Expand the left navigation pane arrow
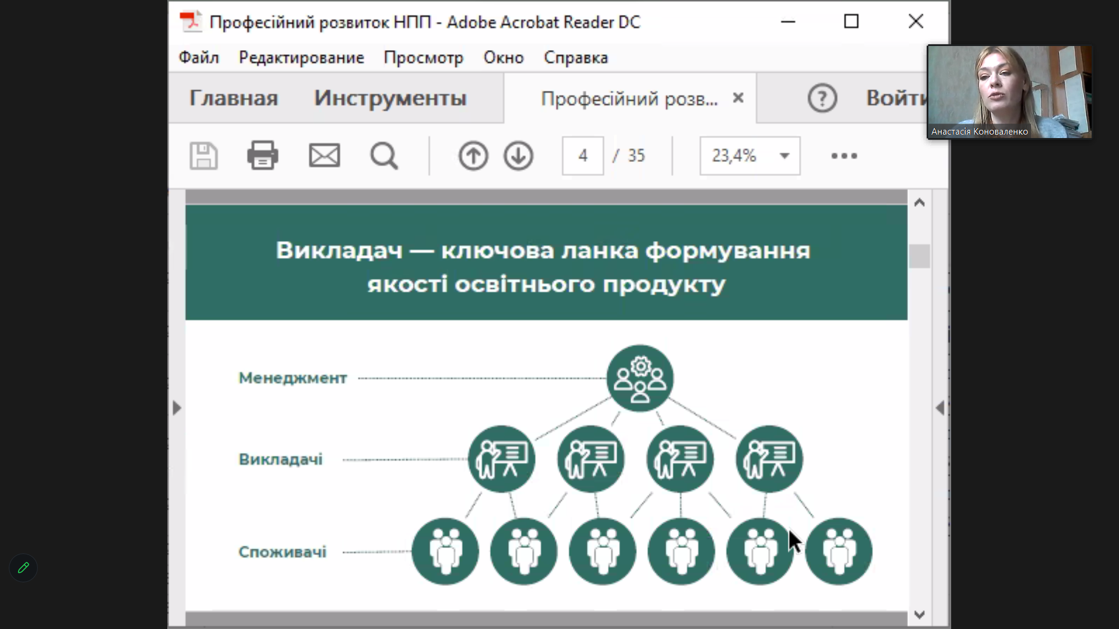This screenshot has height=629, width=1119. point(177,408)
